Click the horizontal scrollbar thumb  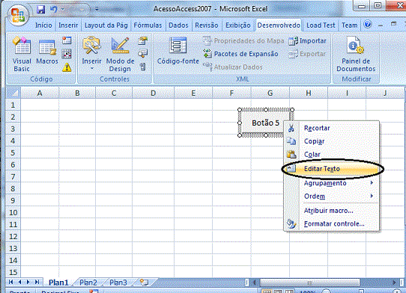[x=309, y=283]
